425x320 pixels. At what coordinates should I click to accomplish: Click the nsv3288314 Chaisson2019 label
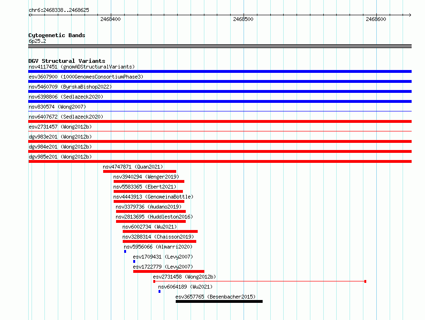click(x=158, y=237)
